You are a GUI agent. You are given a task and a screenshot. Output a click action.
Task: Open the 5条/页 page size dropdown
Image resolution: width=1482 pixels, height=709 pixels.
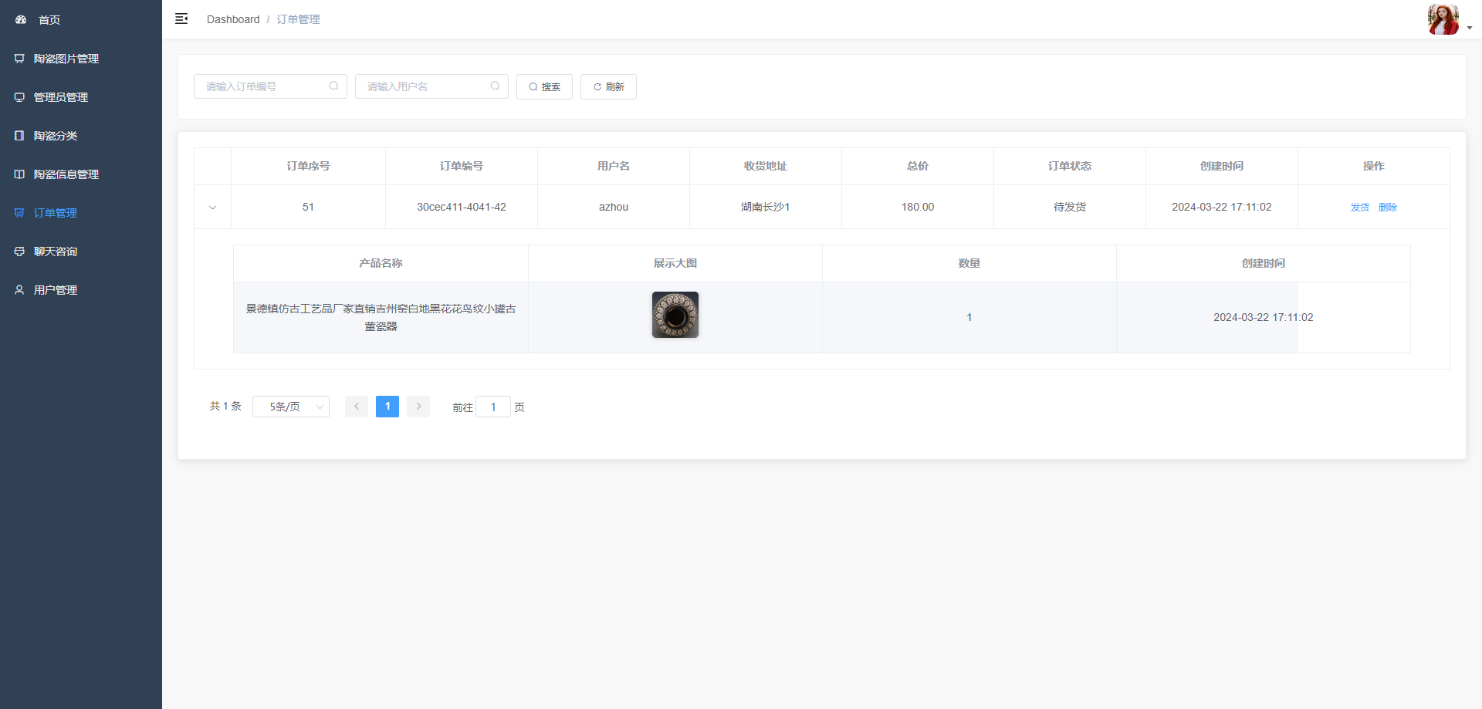[291, 407]
